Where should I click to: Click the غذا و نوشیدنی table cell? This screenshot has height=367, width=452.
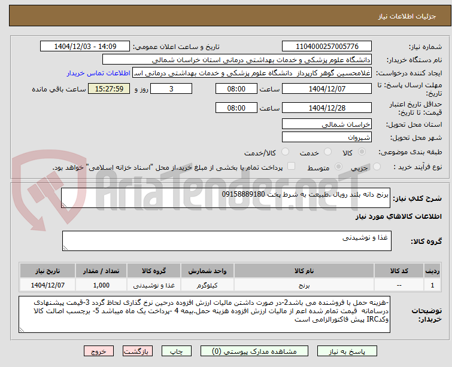[154, 285]
